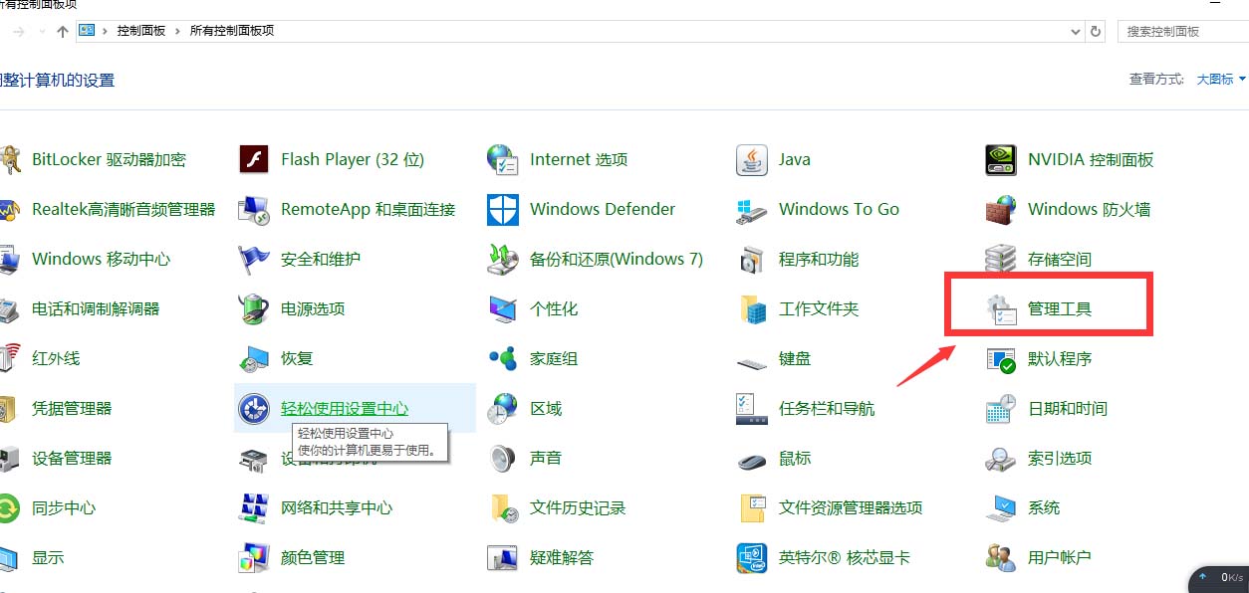Open the NVIDIA 控制面板 item
The height and width of the screenshot is (593, 1249).
coord(1088,159)
